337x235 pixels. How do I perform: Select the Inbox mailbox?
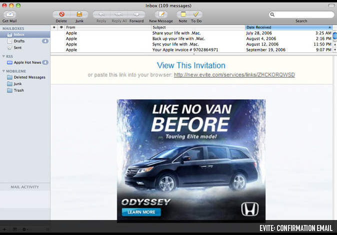(x=25, y=34)
